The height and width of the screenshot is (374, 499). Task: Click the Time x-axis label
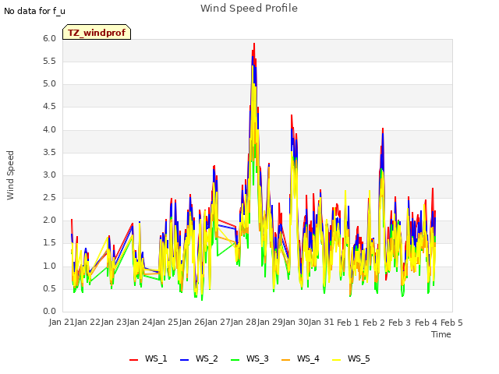(x=441, y=334)
